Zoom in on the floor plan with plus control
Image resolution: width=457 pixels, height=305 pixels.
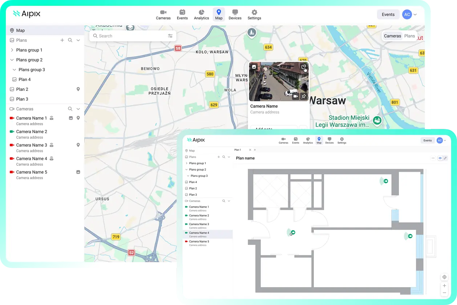pyautogui.click(x=444, y=286)
